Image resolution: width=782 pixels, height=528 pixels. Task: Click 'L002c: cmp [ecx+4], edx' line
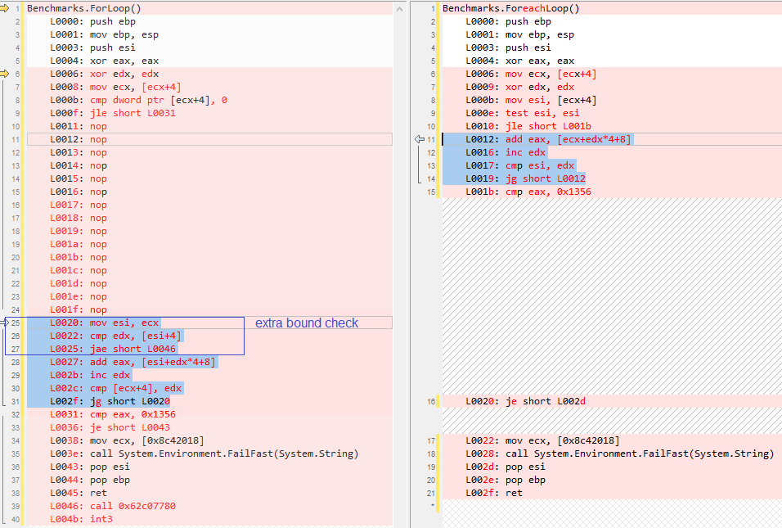[x=115, y=388]
